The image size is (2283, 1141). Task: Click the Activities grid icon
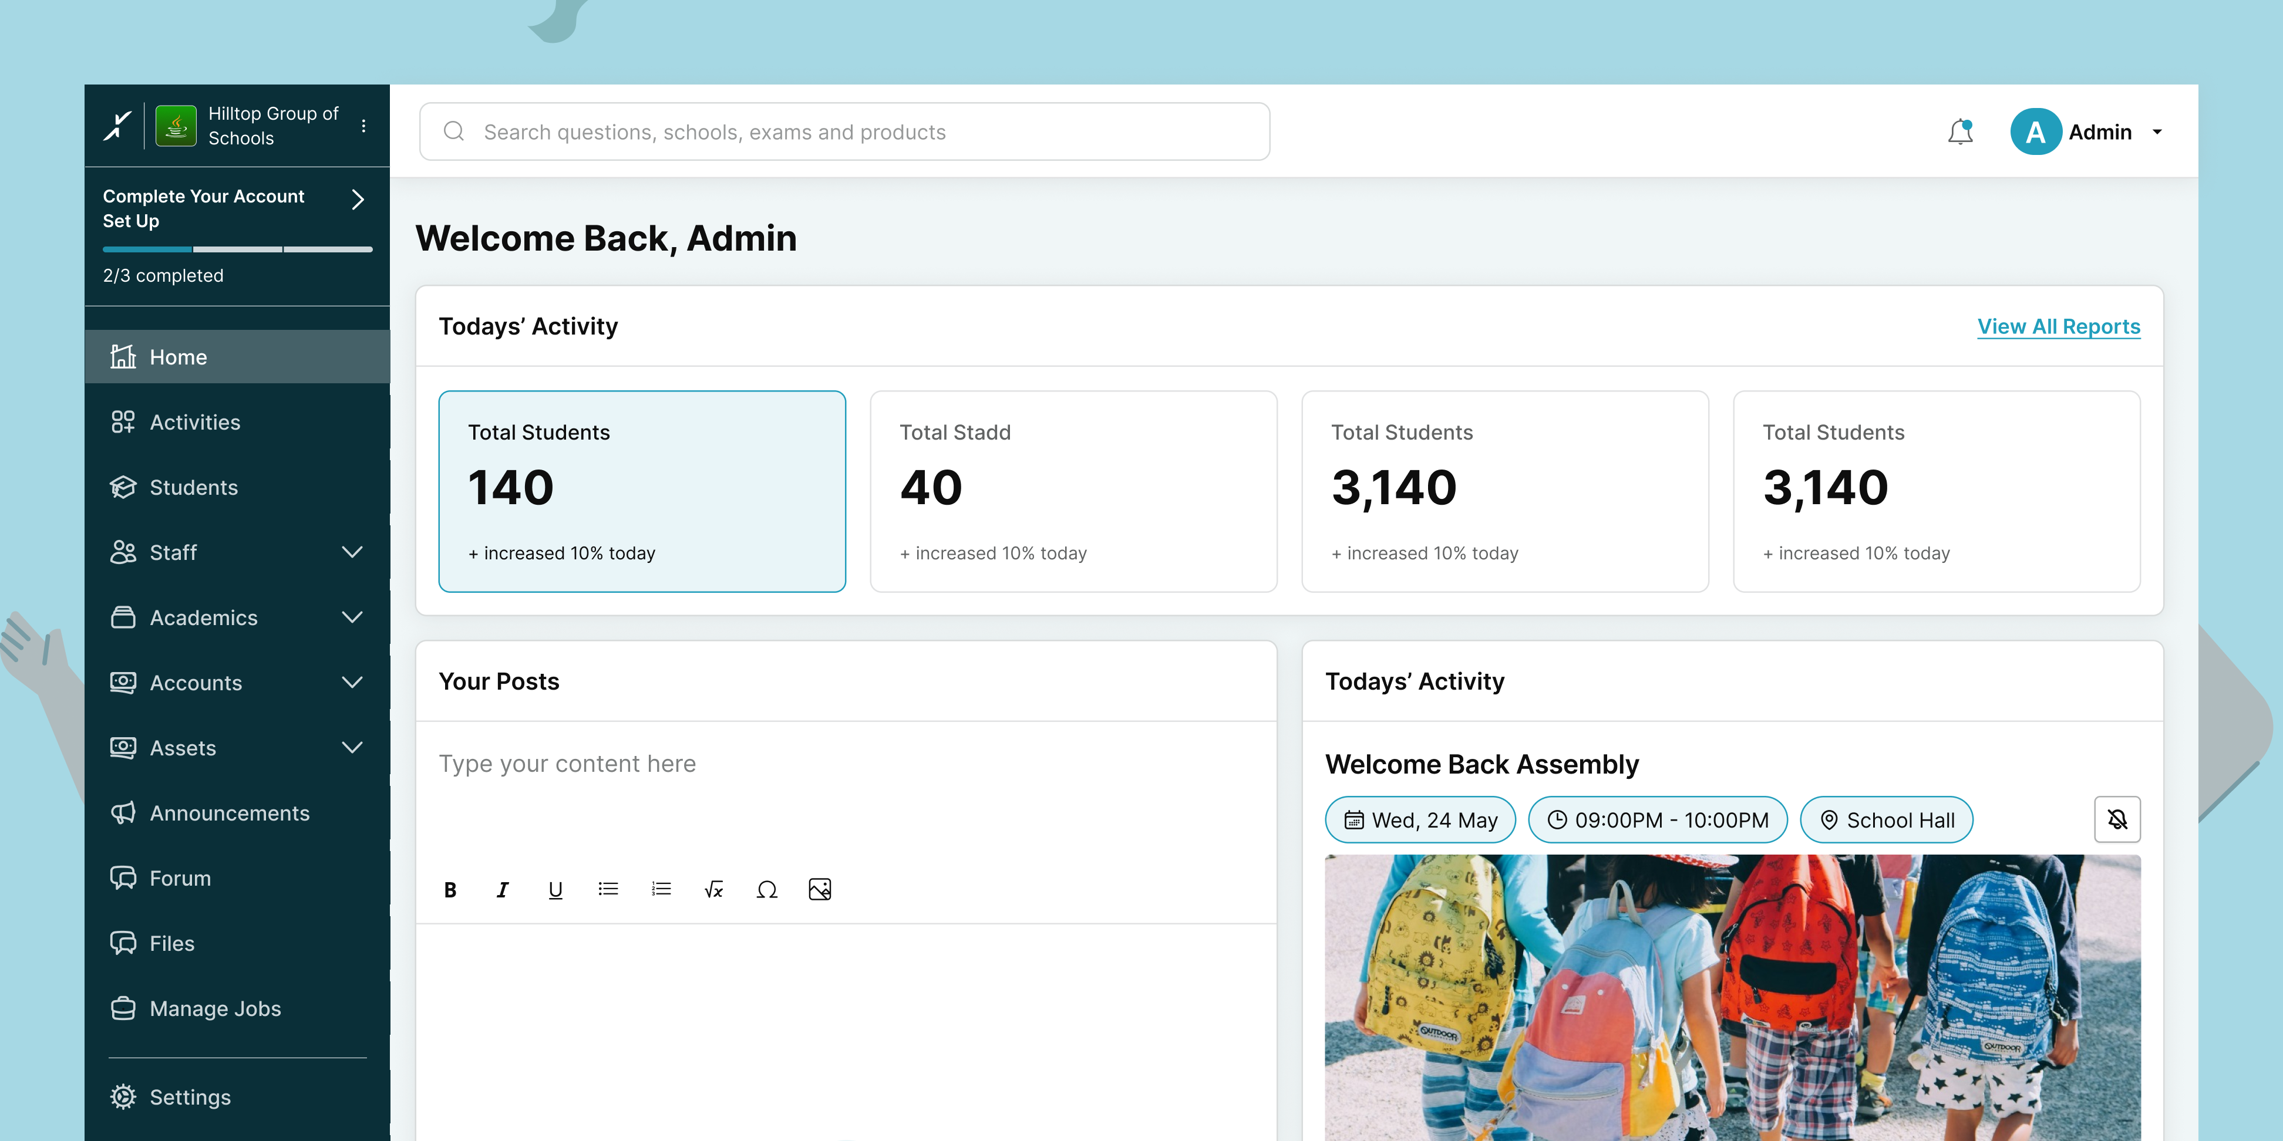click(x=123, y=421)
